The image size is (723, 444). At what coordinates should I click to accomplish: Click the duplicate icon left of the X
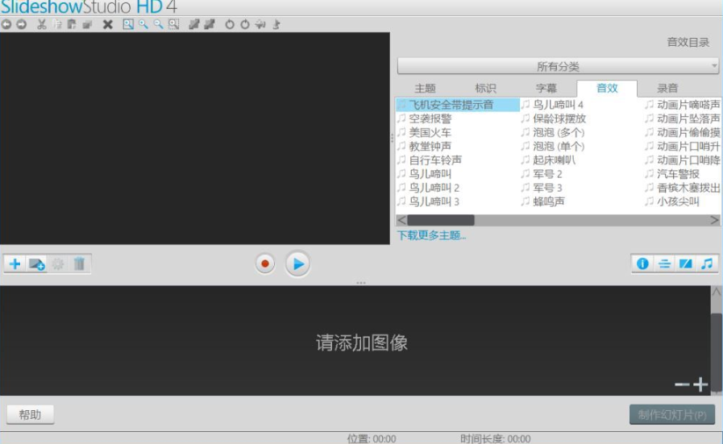[87, 24]
